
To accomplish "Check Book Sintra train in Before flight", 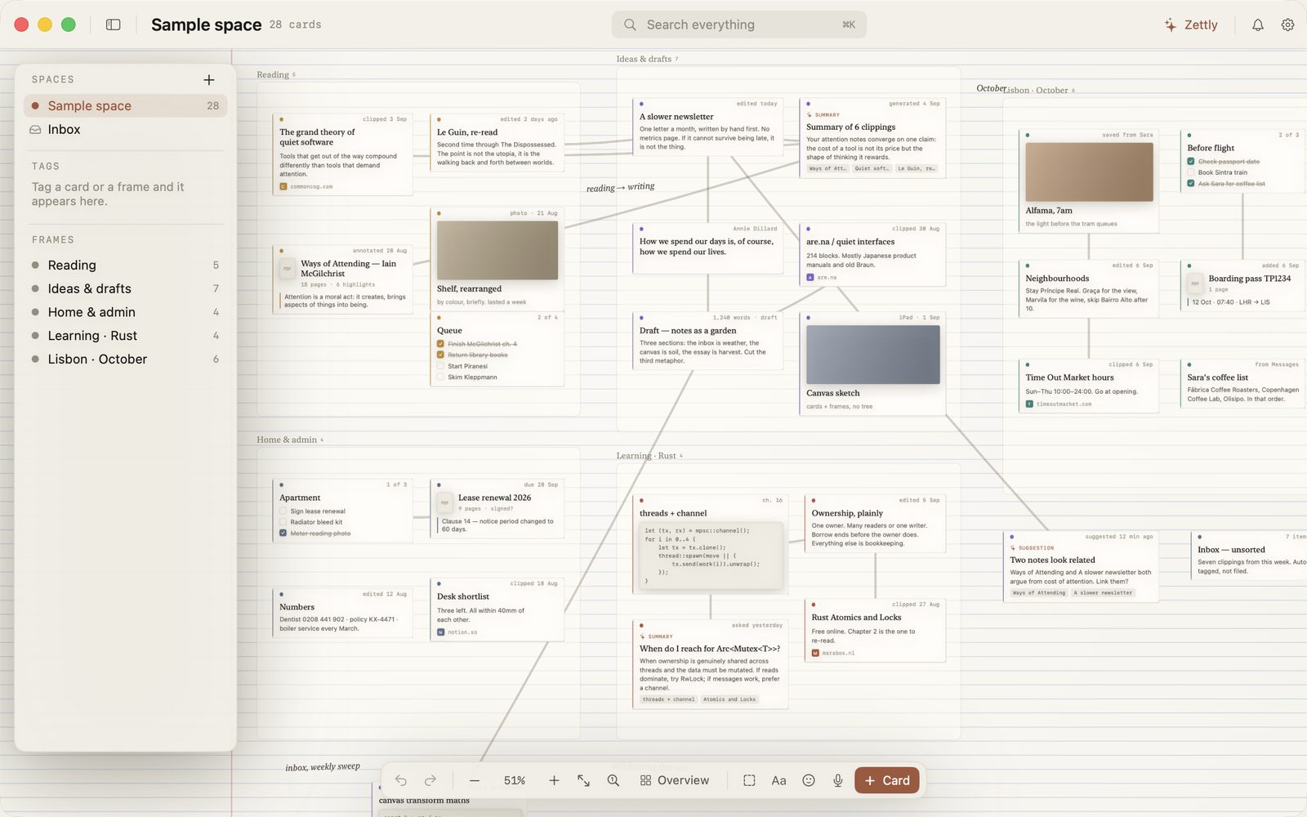I will click(x=1191, y=172).
